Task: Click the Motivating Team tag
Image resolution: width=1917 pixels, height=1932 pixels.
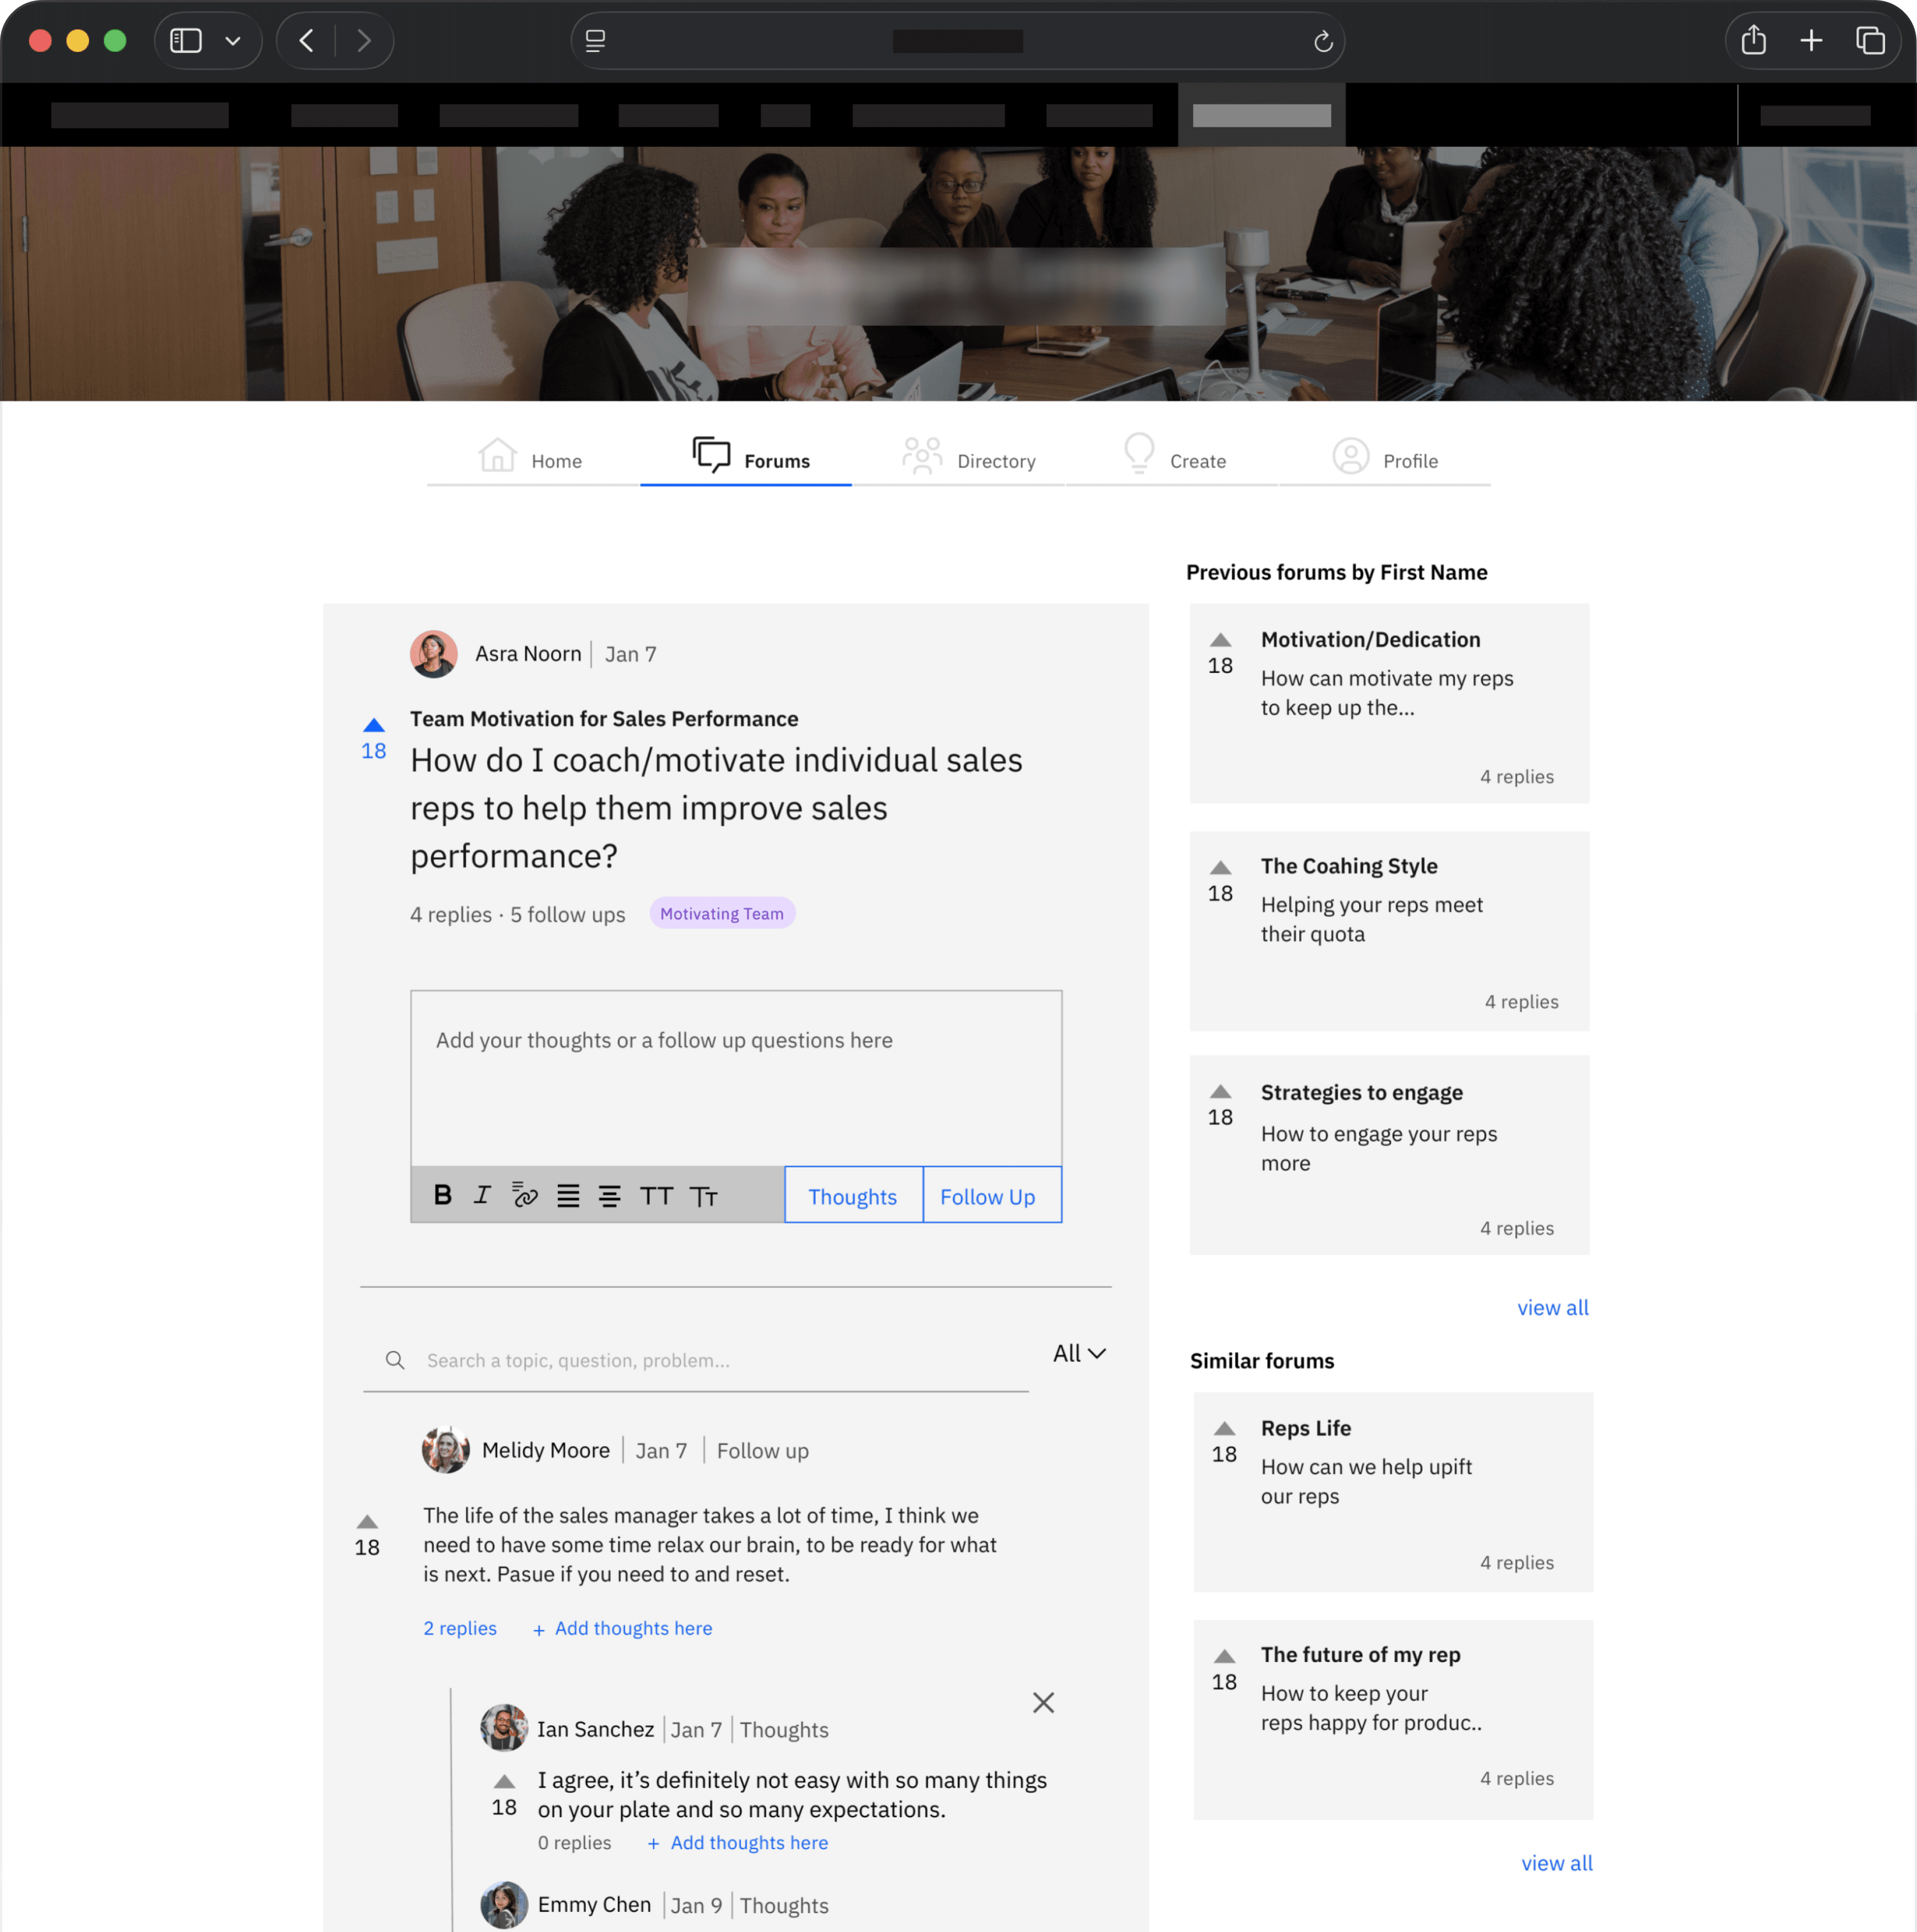Action: 722,913
